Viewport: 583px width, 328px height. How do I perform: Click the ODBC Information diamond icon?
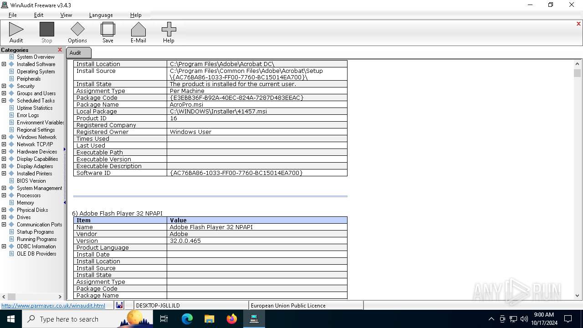(12, 246)
